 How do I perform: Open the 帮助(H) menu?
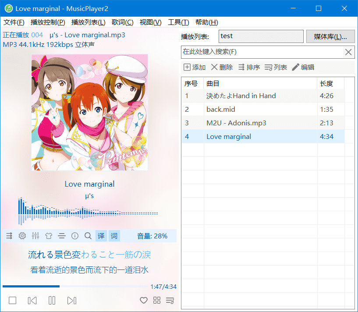(207, 22)
